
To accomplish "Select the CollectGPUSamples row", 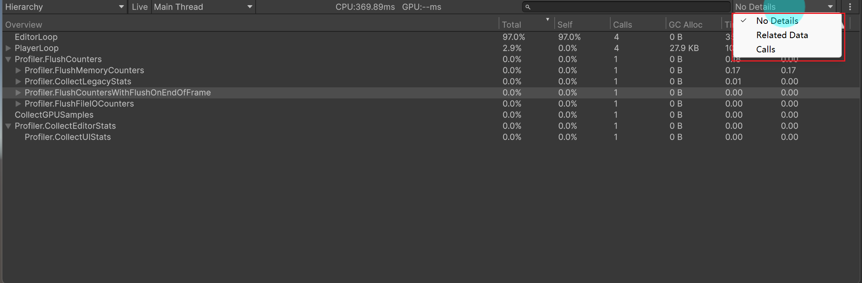I will 54,115.
